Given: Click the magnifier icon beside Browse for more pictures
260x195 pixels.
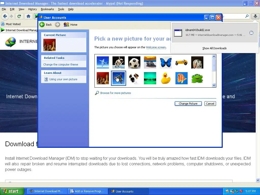Looking at the screenshot, I should click(x=97, y=93).
